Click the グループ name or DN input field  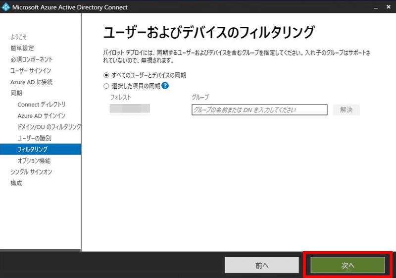259,110
